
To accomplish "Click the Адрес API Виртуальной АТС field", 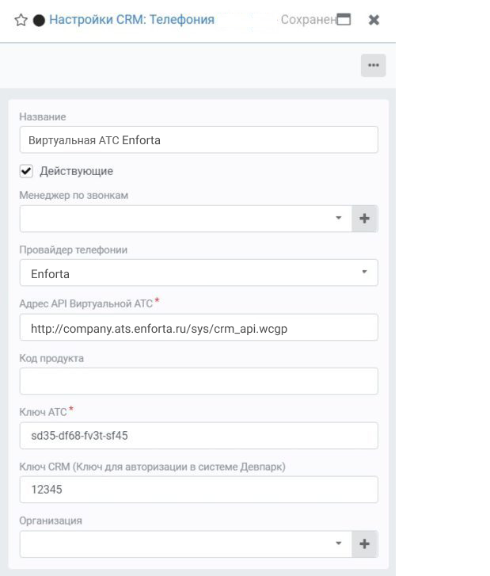I will 199,328.
